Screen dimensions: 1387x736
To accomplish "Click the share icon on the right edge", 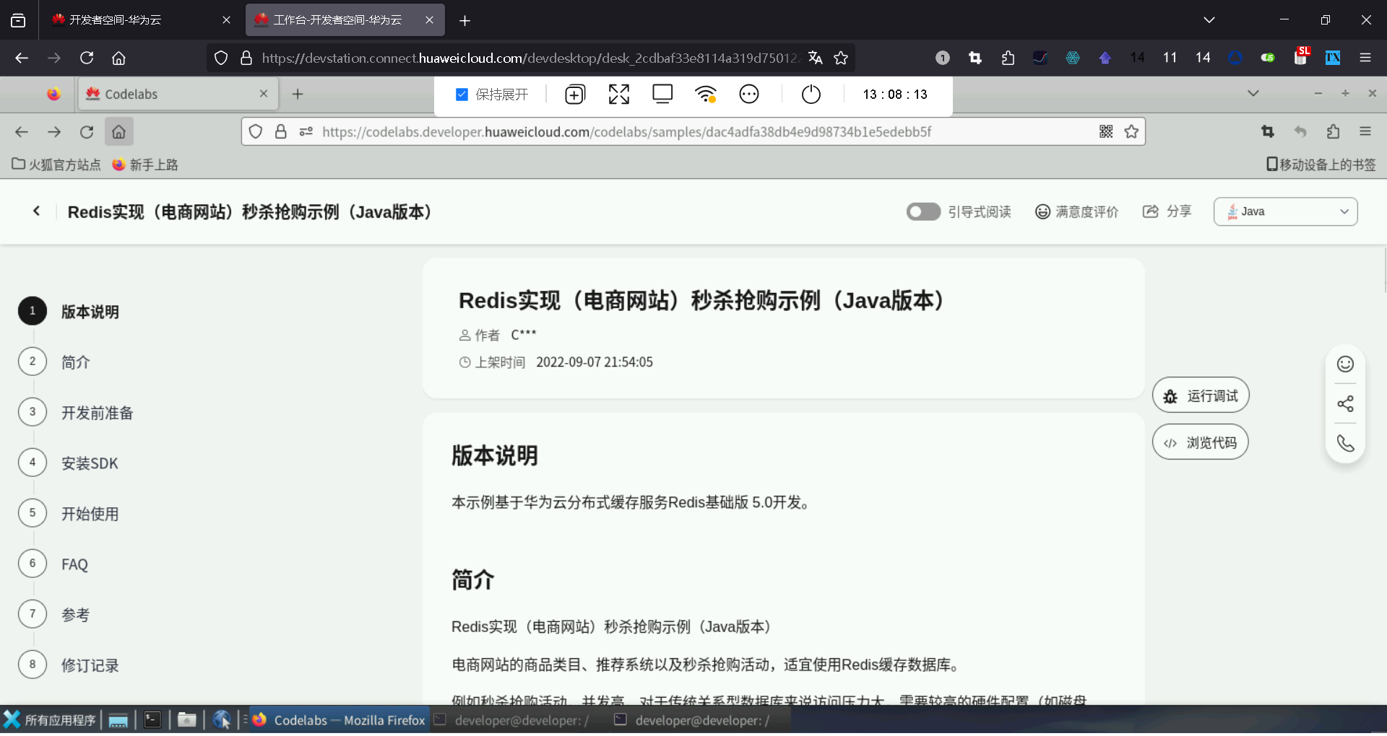I will [x=1345, y=403].
